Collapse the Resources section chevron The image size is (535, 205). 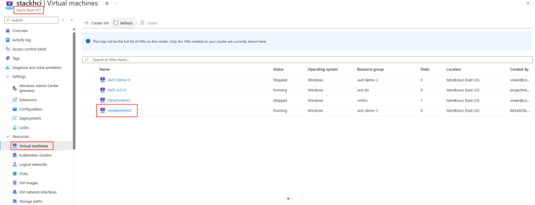8,137
